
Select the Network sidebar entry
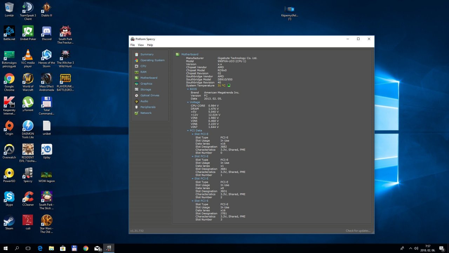tap(146, 113)
